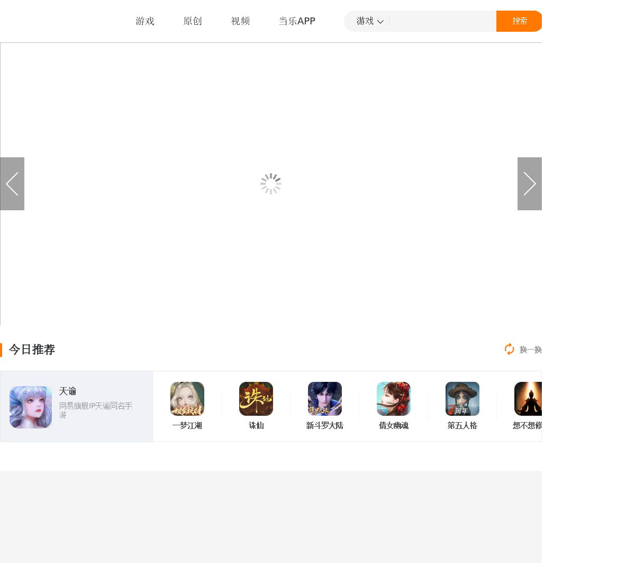Click the 今日推荐 section heading
Viewport: 635px width, 563px height.
point(32,350)
